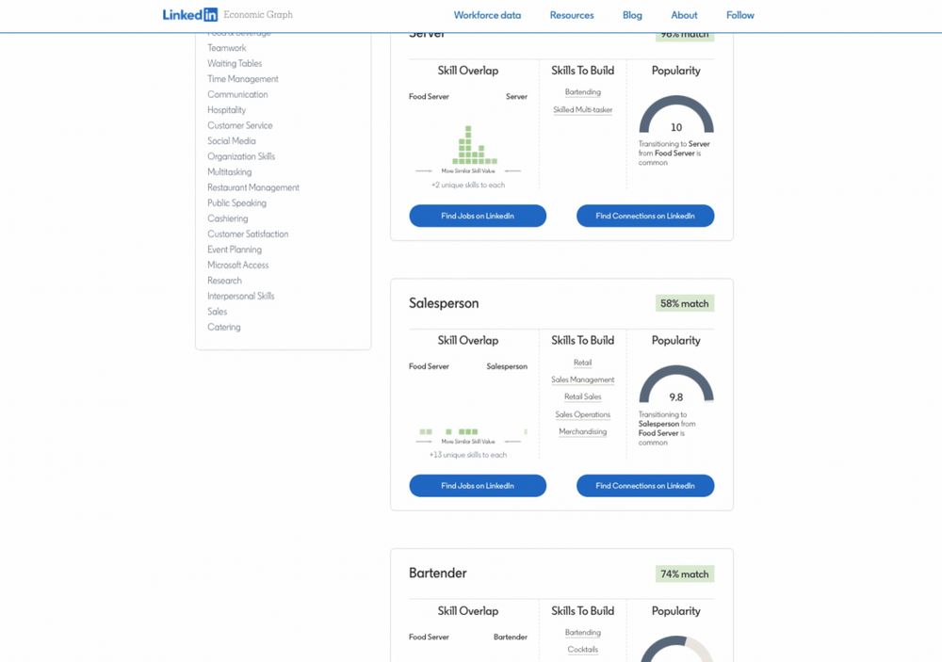Viewport: 942px width, 662px height.
Task: Click Find Jobs on LinkedIn for Server
Action: (478, 216)
